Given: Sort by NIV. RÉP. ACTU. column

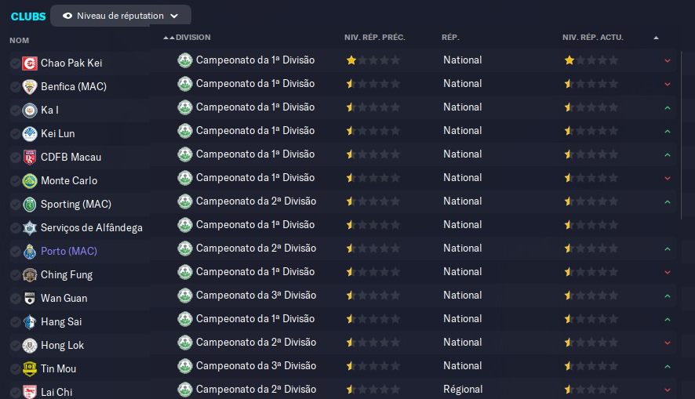Looking at the screenshot, I should click(592, 38).
